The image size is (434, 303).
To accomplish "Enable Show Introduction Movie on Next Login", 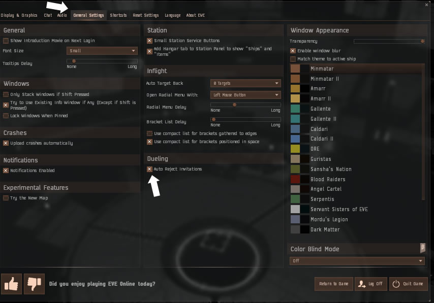I will [6, 41].
